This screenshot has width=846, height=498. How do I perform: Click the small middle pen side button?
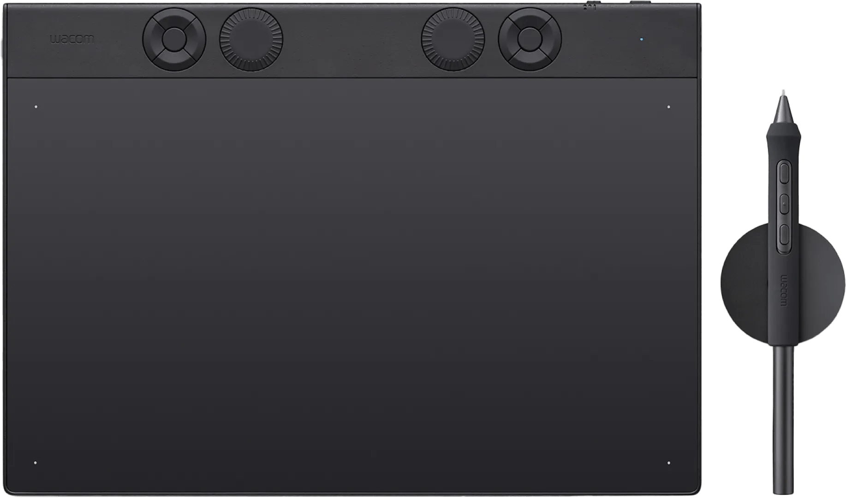[x=784, y=203]
